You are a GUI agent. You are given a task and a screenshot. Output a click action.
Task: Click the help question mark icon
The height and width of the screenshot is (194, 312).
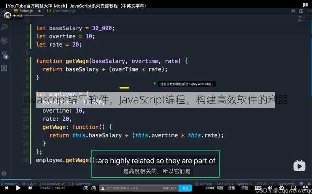pos(305,5)
